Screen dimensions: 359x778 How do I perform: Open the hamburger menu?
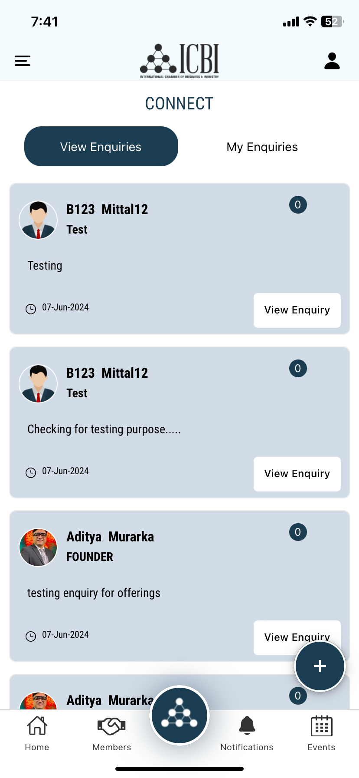tap(23, 61)
